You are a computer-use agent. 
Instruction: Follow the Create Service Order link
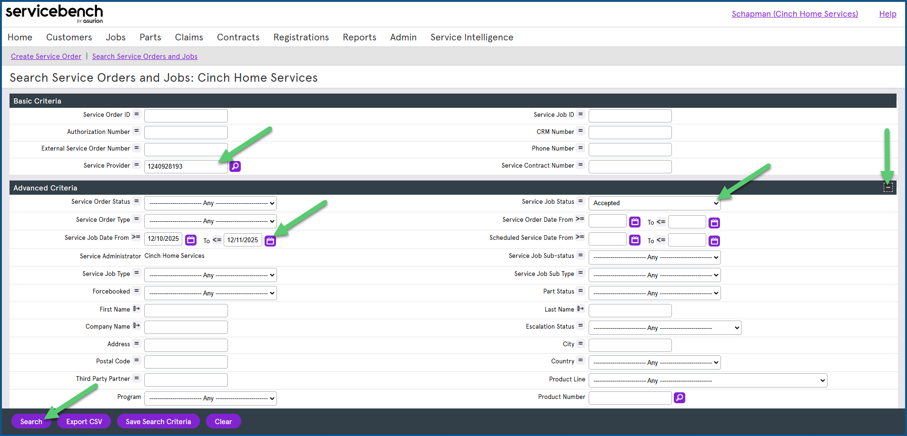tap(46, 57)
